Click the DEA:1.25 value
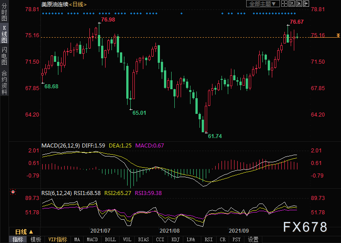This screenshot has height=243, width=341. click(120, 145)
